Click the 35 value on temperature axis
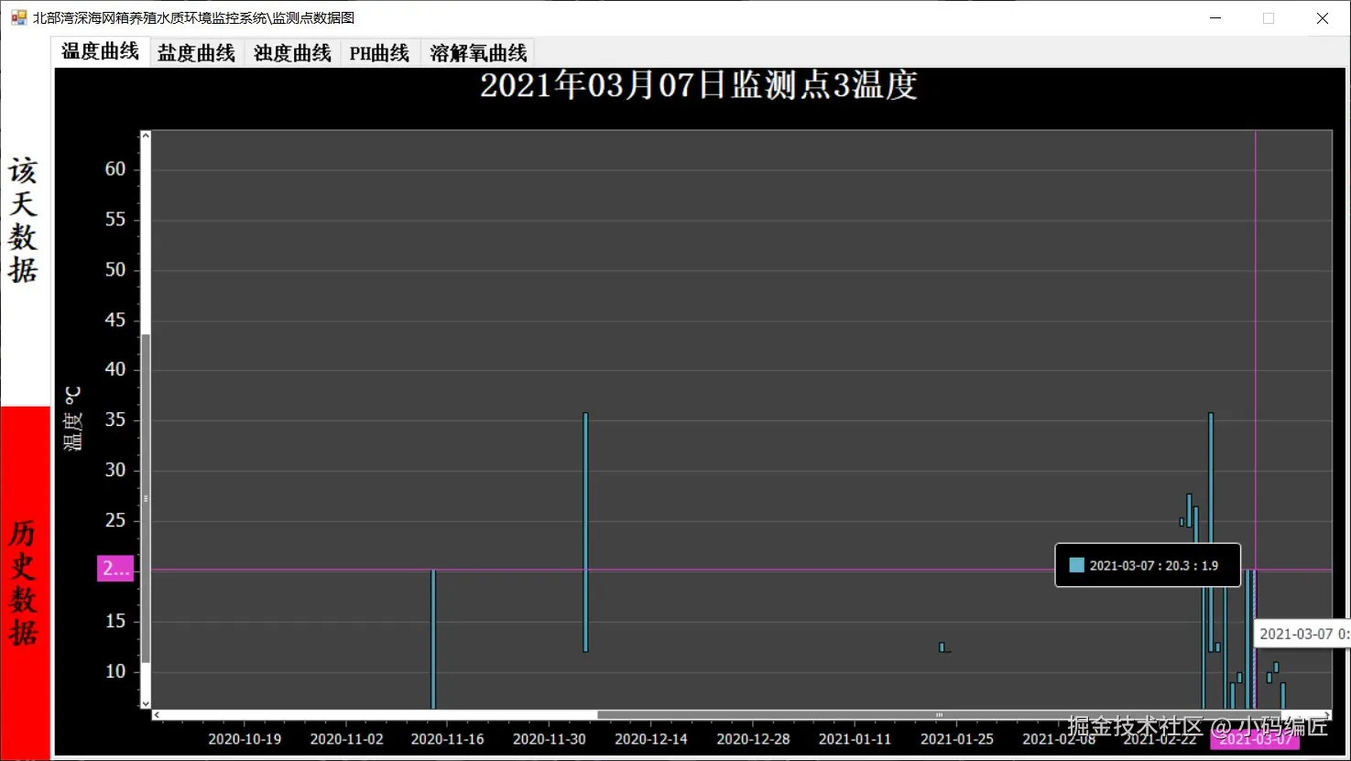This screenshot has height=761, width=1351. click(x=115, y=419)
